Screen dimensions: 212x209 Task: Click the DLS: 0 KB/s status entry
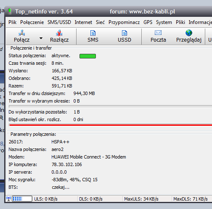(x=91, y=199)
